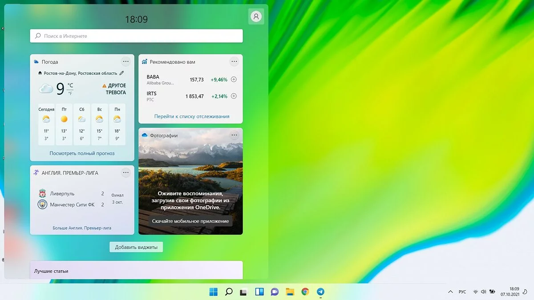Open the battery tray icon
The width and height of the screenshot is (534, 300).
492,292
